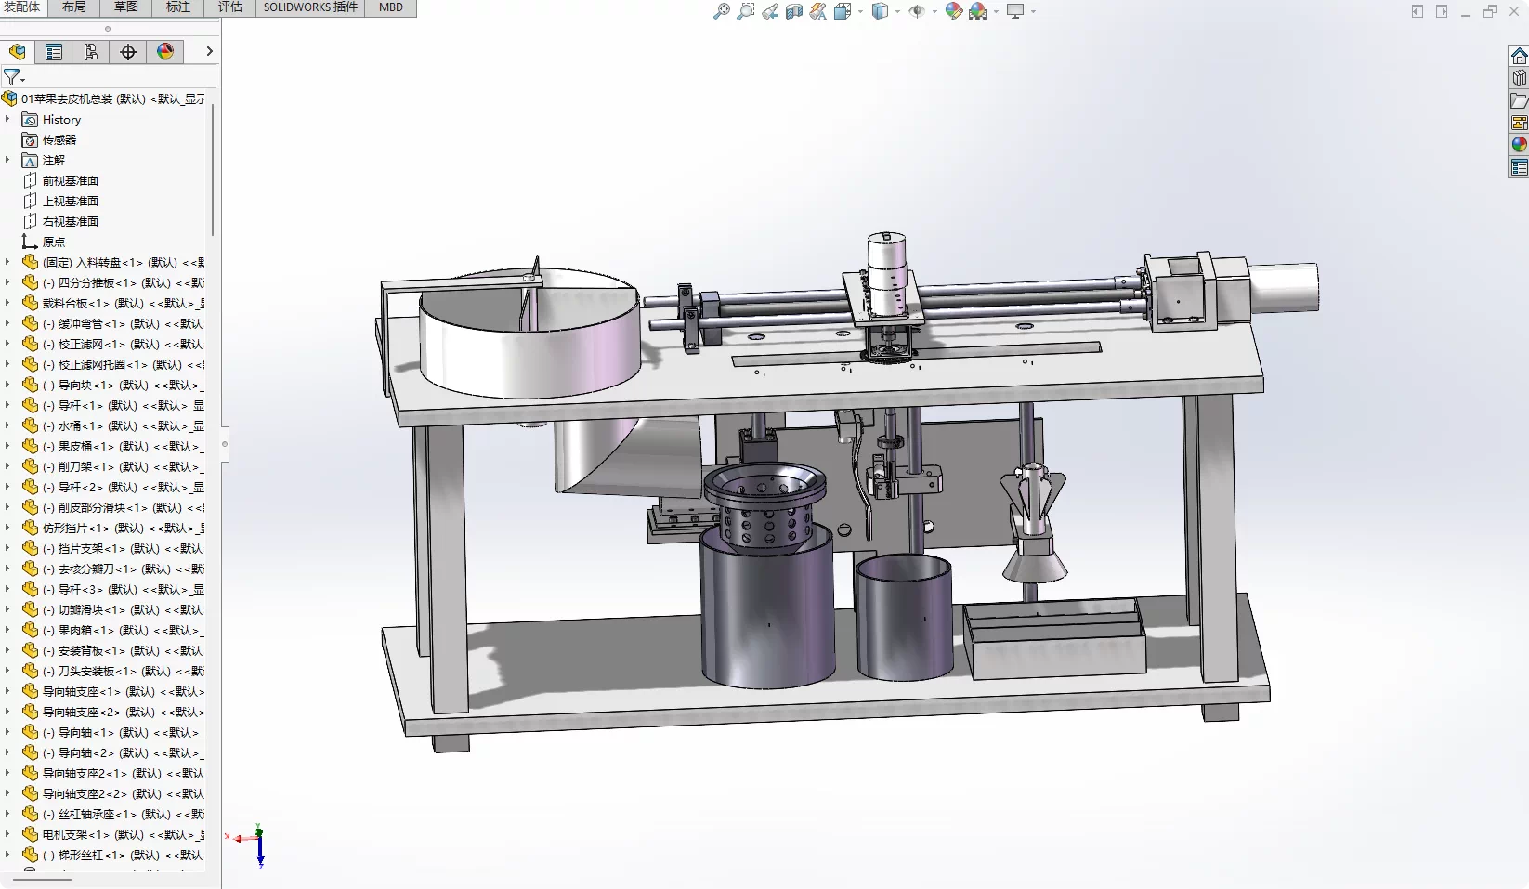Screen dimensions: 1529x889
Task: Open the 标注 ribbon tab
Action: [x=178, y=7]
